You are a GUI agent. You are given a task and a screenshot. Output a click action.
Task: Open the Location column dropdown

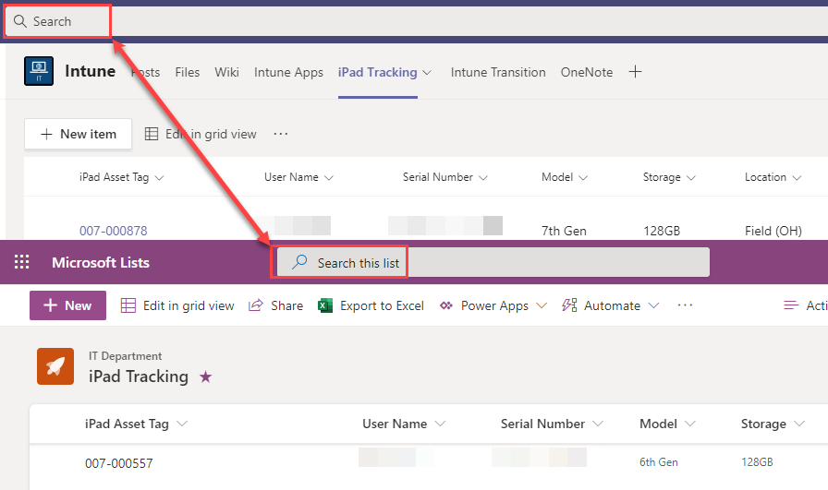click(797, 178)
